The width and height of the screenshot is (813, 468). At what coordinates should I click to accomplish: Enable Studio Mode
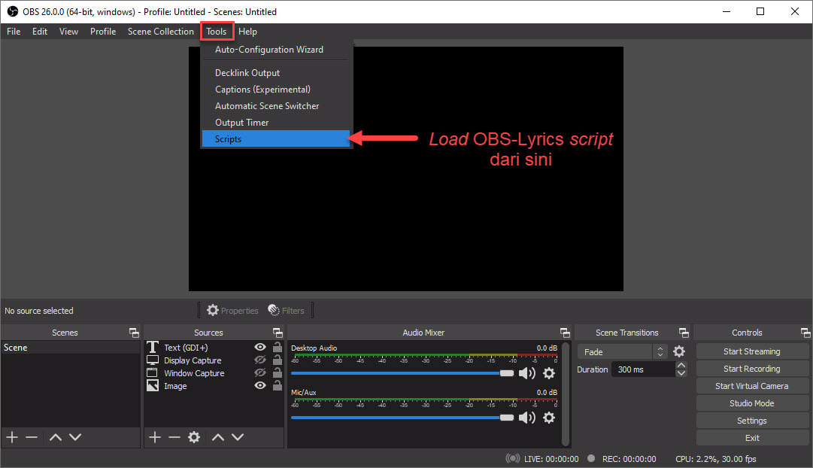[752, 403]
